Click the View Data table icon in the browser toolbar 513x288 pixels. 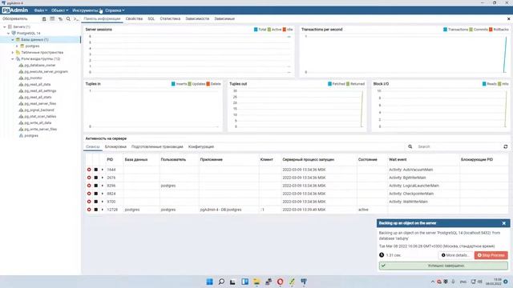pyautogui.click(x=52, y=19)
